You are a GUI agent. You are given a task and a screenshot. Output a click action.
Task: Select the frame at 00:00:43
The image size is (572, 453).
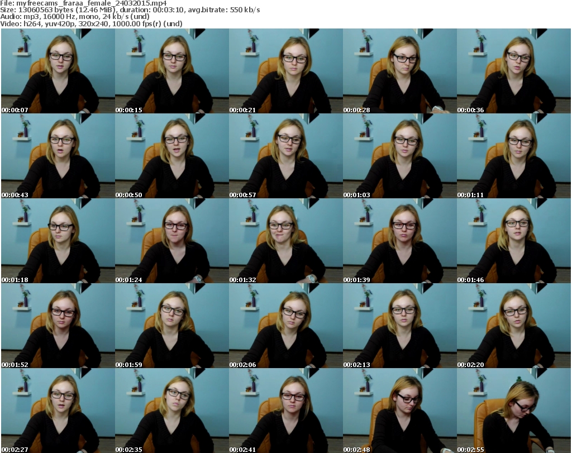(58, 156)
